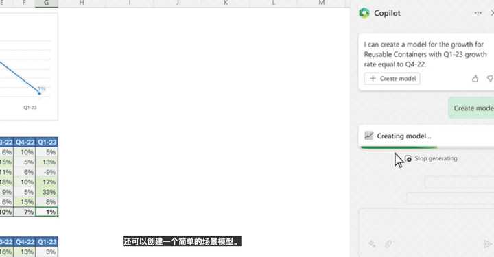Select the cell showing 9%
The width and height of the screenshot is (494, 257).
click(7, 192)
